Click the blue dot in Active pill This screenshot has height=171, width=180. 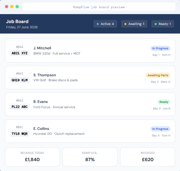click(98, 24)
